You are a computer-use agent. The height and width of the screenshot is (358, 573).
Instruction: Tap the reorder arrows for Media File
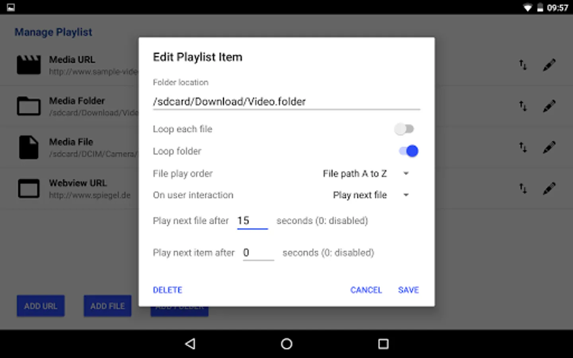coord(523,147)
